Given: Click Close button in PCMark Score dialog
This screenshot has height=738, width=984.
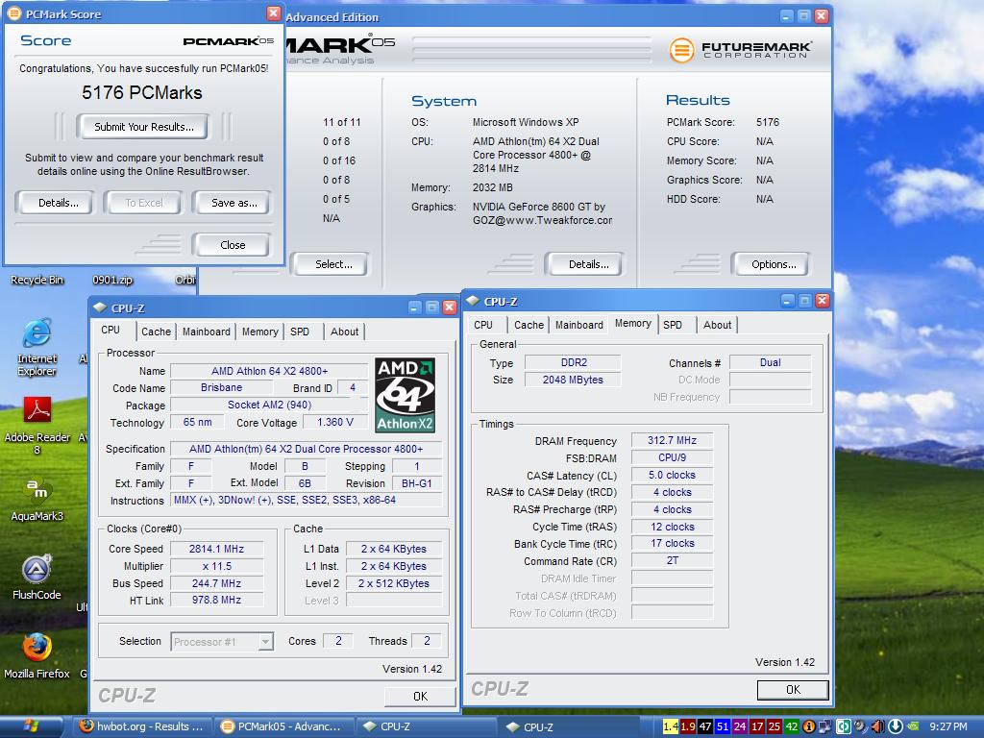Looking at the screenshot, I should coord(233,245).
